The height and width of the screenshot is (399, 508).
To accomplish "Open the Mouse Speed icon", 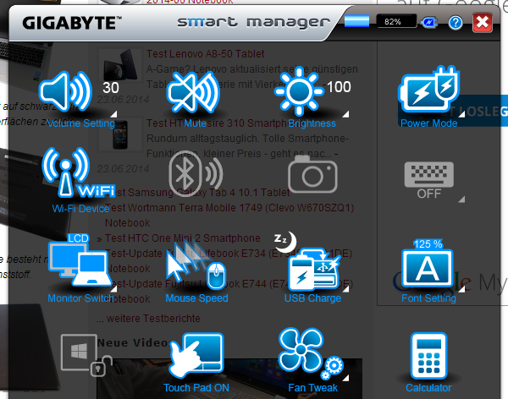I will click(196, 265).
